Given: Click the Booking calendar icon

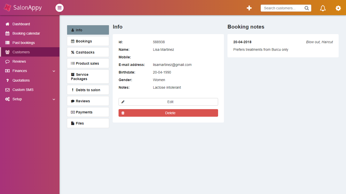Looking at the screenshot, I should pos(7,33).
